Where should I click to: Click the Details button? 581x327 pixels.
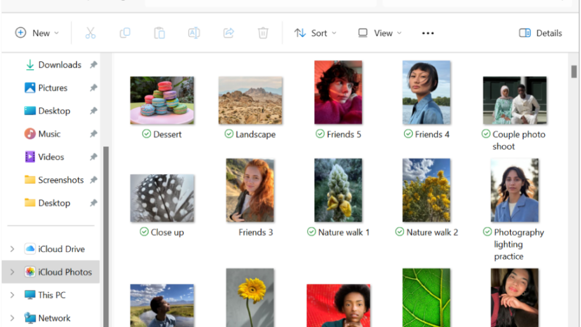pyautogui.click(x=540, y=33)
